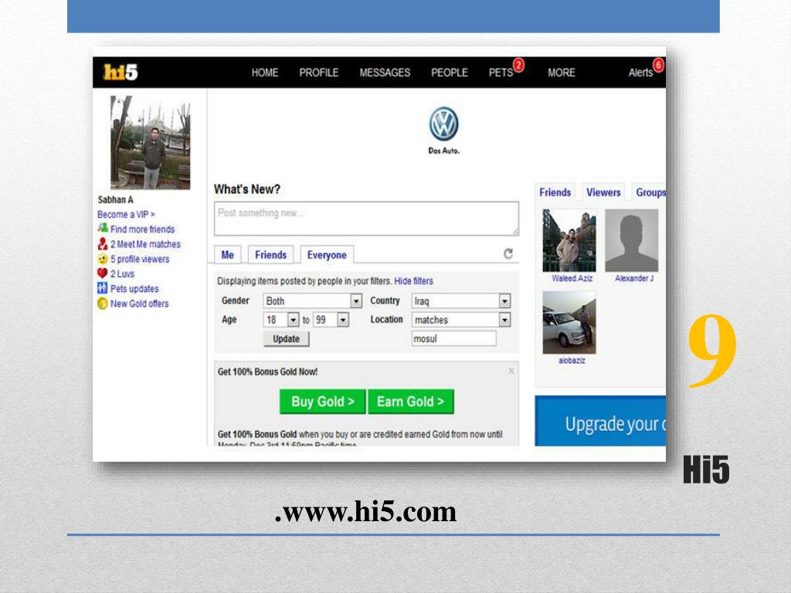Screen dimensions: 791x593
Task: Click the aiobaziz friend name
Action: (x=572, y=360)
